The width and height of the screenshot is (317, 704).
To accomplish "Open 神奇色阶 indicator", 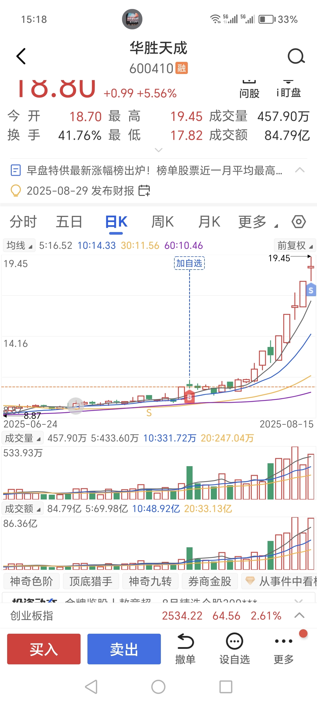I will pyautogui.click(x=31, y=581).
